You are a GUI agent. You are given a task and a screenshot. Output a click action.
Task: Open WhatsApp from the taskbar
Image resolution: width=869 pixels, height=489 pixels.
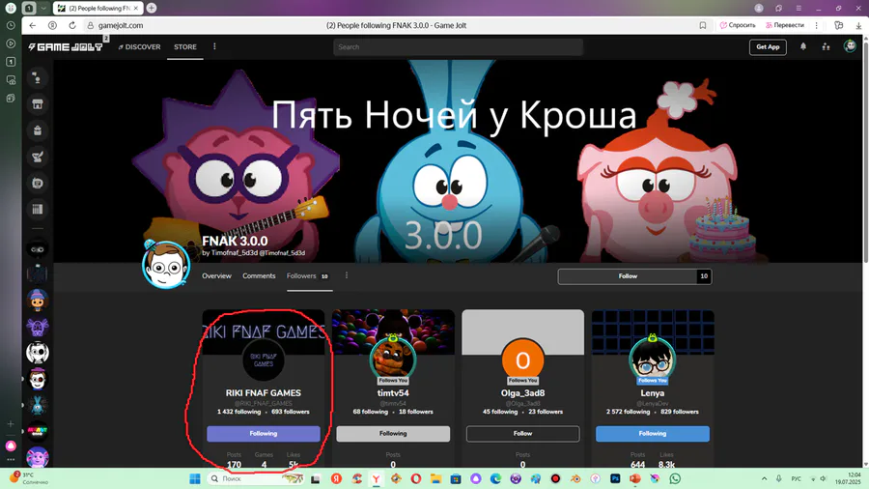click(x=675, y=478)
